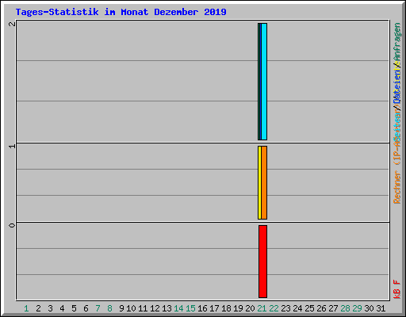Image resolution: width=406 pixels, height=317 pixels.
Task: Click green day '8' on the x-axis
Action: click(109, 308)
